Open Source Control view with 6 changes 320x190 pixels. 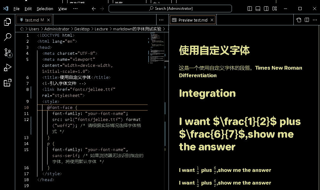pos(8,53)
